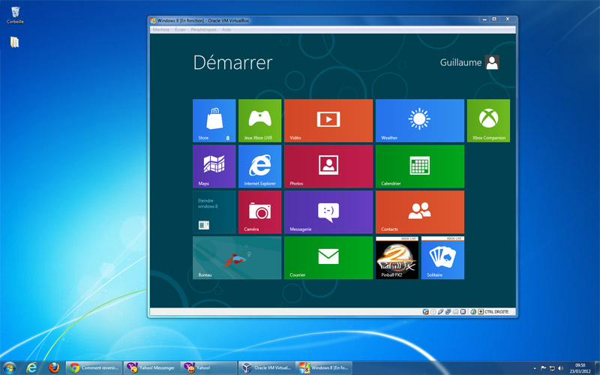Click the VirtualBox USB devices icon
The image size is (600, 375).
click(x=440, y=312)
